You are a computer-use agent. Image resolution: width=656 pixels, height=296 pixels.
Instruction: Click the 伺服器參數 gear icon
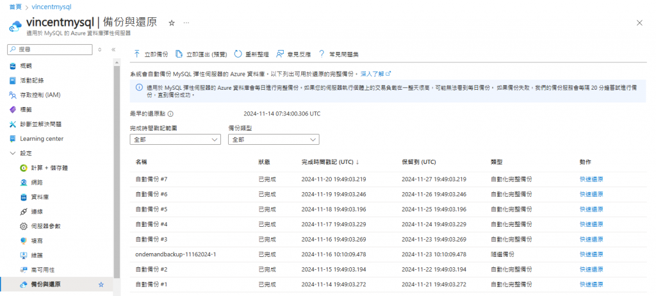click(x=24, y=226)
